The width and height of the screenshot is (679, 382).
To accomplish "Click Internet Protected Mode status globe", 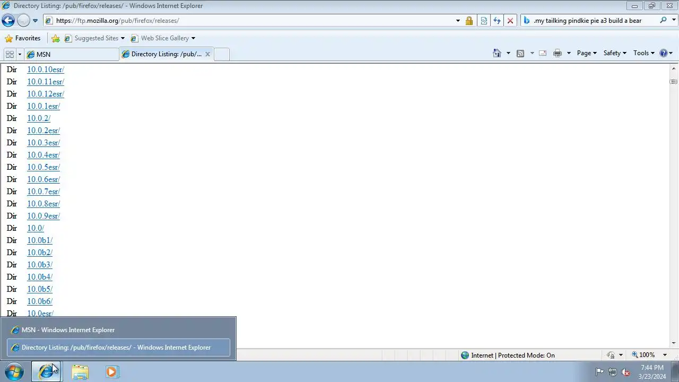I will 465,355.
